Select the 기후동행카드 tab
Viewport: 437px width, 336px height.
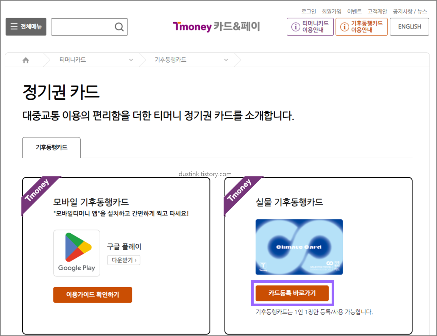coord(51,148)
